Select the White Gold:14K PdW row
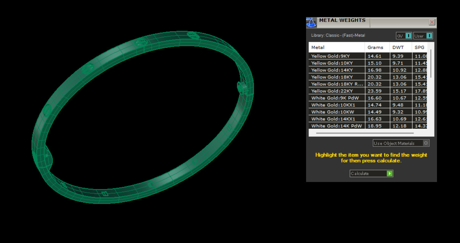460x243 pixels. point(368,126)
